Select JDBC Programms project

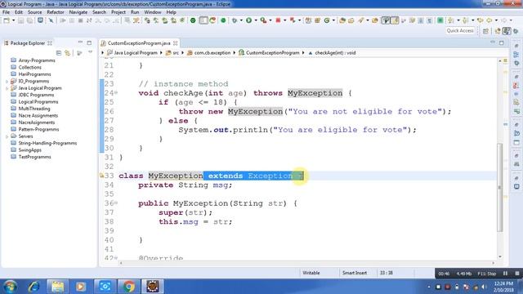point(36,95)
